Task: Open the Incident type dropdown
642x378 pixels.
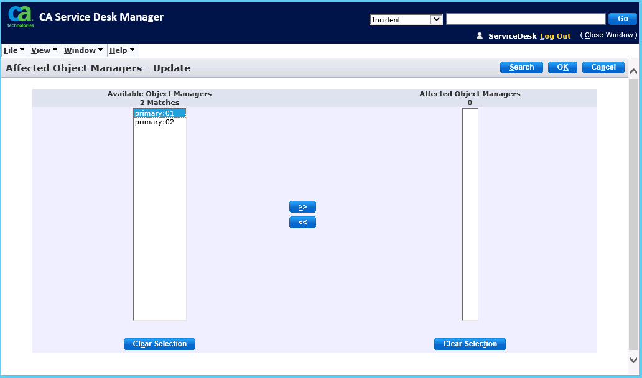Action: pos(406,19)
